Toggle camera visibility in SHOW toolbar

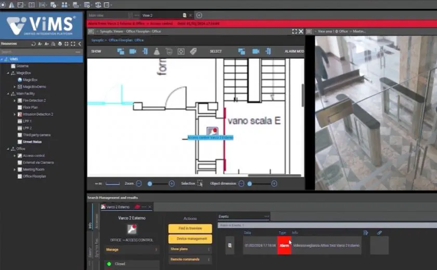(x=133, y=51)
